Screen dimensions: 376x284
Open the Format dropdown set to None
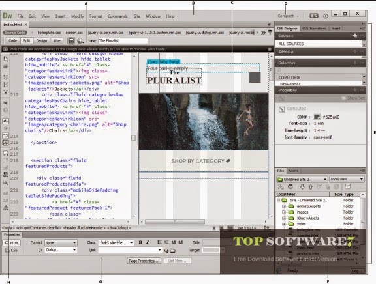(x=61, y=242)
